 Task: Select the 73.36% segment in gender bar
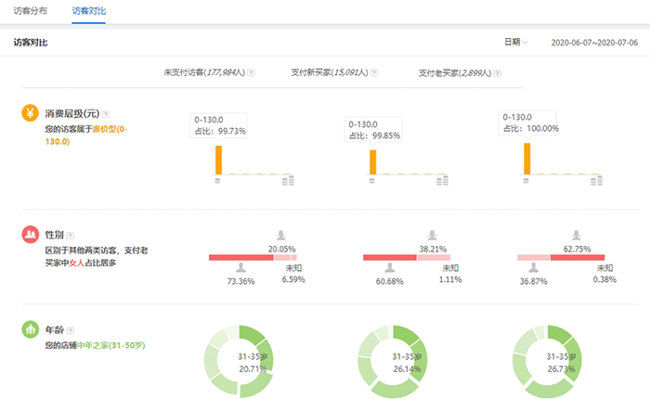point(240,257)
